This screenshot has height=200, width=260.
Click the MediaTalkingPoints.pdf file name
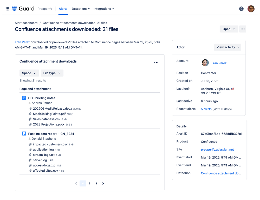pos(49,114)
